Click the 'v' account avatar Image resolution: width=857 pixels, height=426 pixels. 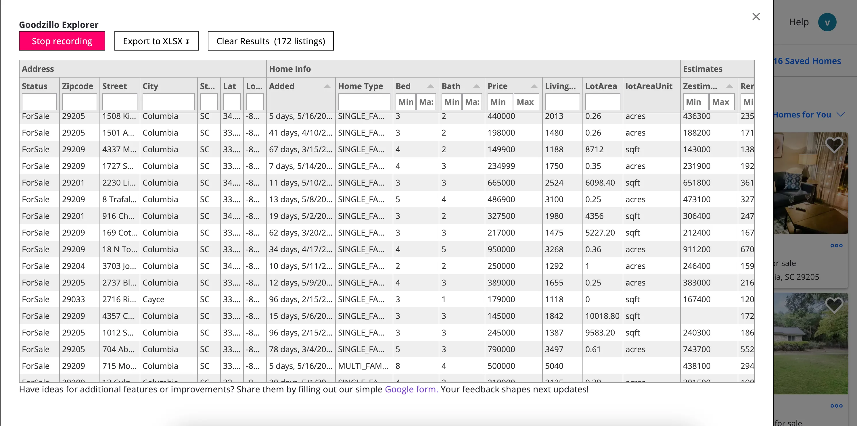click(x=828, y=22)
